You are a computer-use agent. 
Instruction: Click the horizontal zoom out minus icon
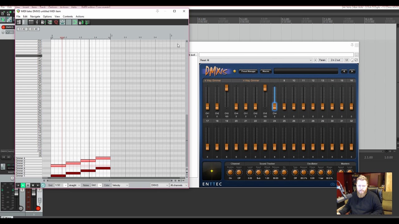[183, 180]
